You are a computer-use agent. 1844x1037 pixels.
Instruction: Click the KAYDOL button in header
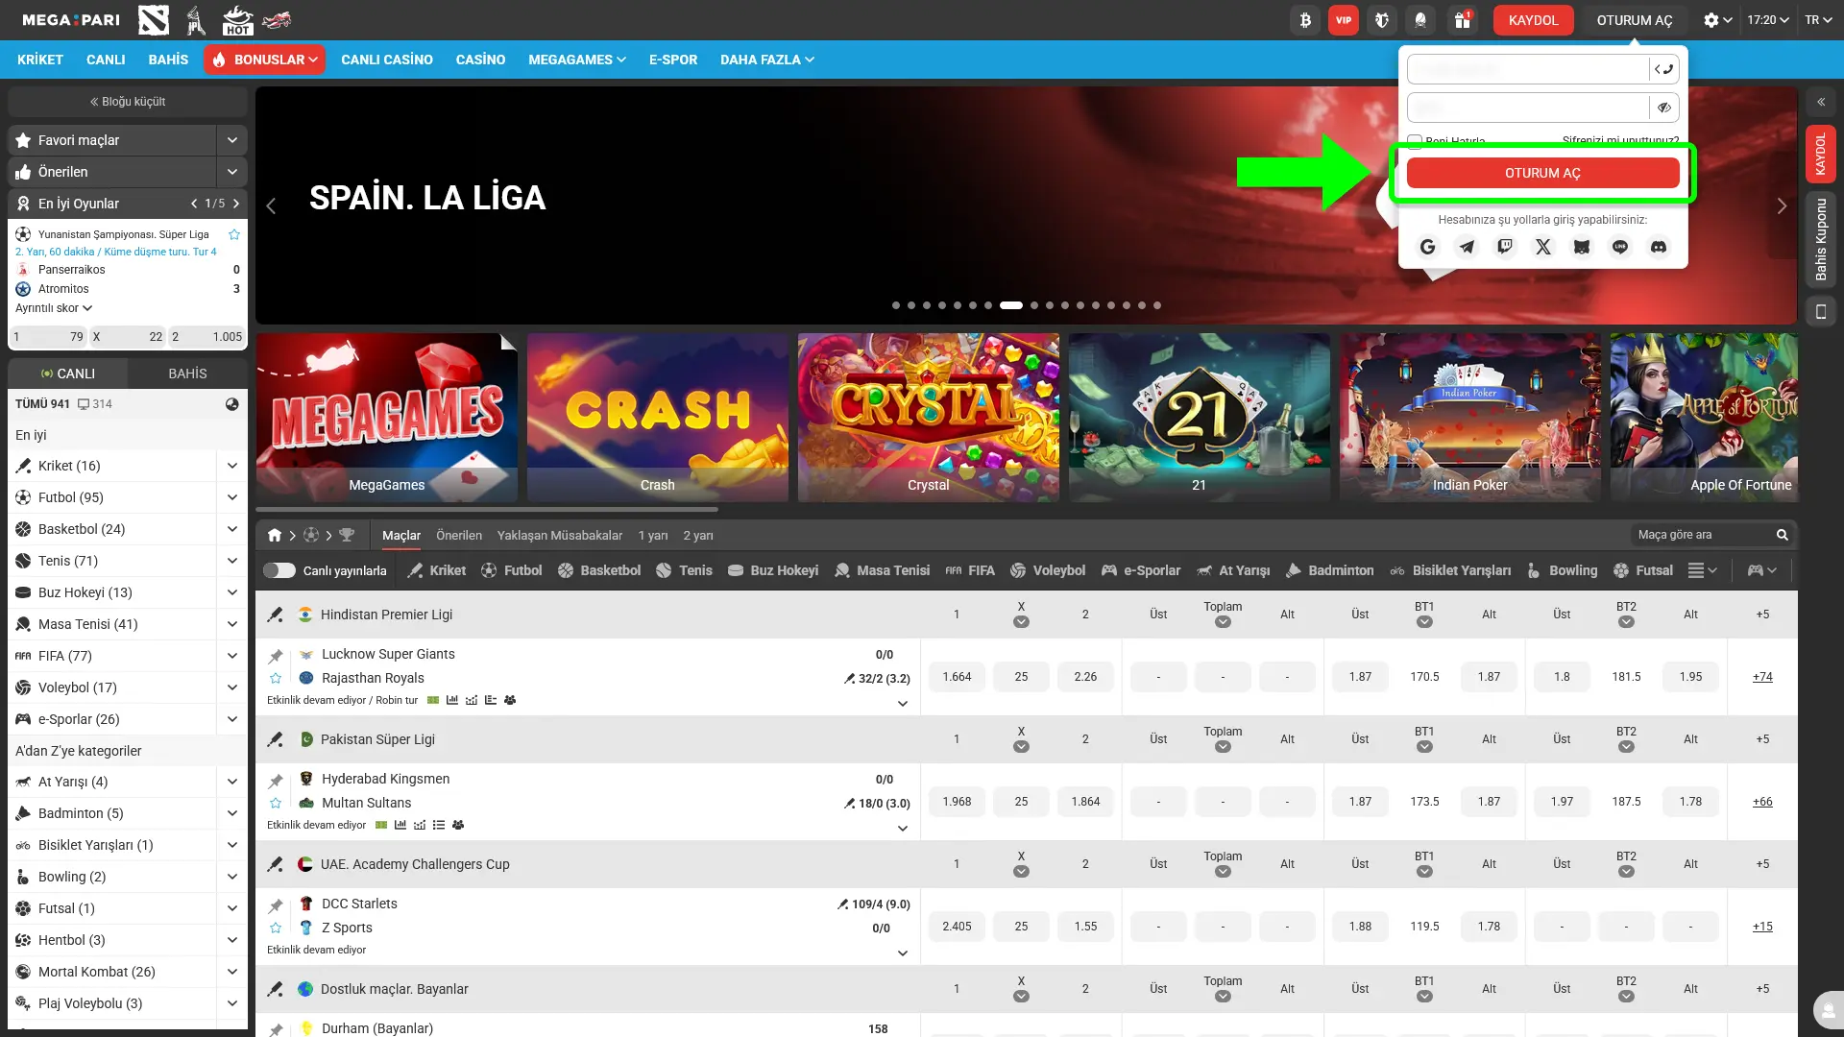[1533, 20]
